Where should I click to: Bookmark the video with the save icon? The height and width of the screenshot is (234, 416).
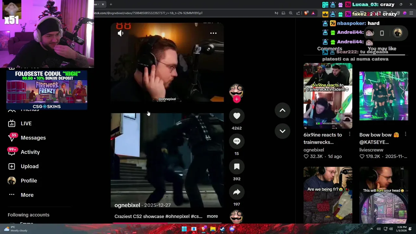coord(237,167)
